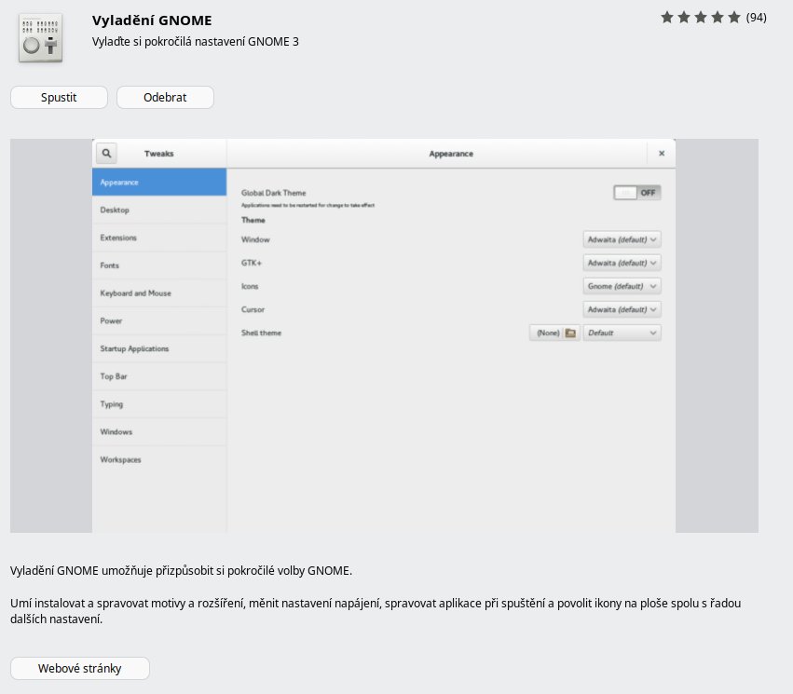Screen dimensions: 793x694
Task: Select the Fonts sidebar item
Action: click(x=159, y=265)
